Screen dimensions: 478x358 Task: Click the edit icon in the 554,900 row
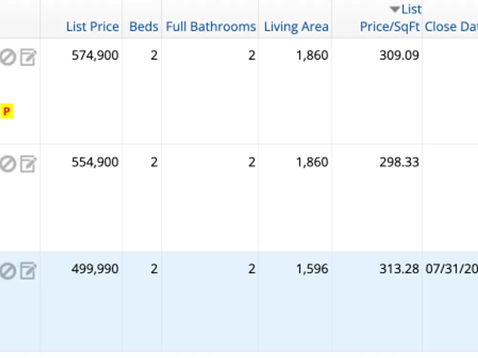pyautogui.click(x=28, y=164)
